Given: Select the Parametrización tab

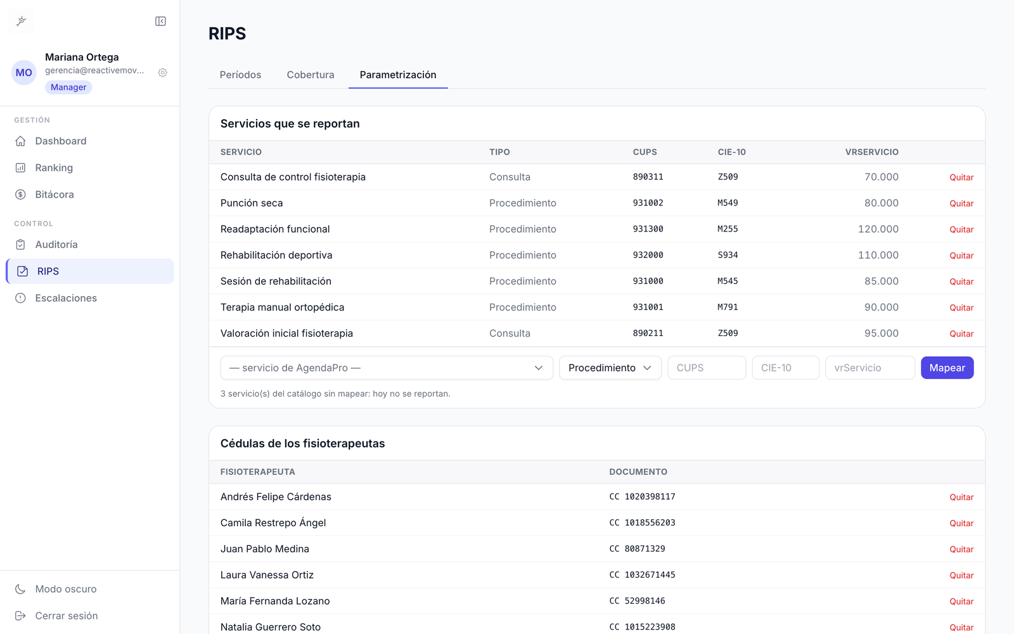Looking at the screenshot, I should 398,75.
